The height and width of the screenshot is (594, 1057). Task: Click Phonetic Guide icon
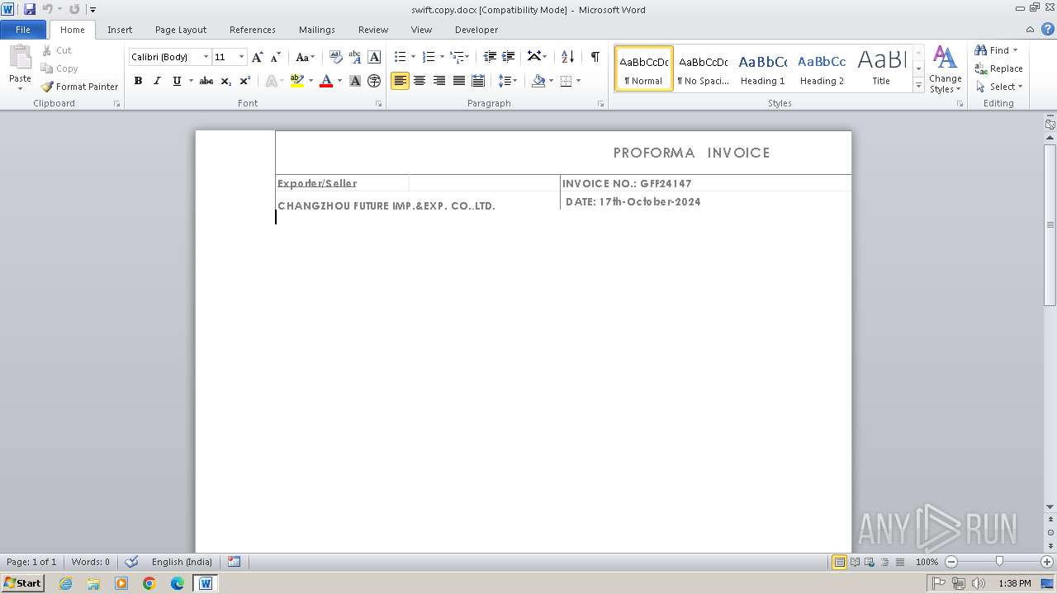pyautogui.click(x=355, y=57)
